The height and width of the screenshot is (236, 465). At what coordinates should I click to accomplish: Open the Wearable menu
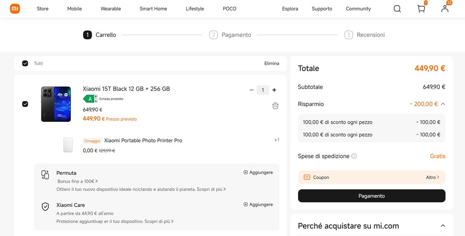(111, 9)
